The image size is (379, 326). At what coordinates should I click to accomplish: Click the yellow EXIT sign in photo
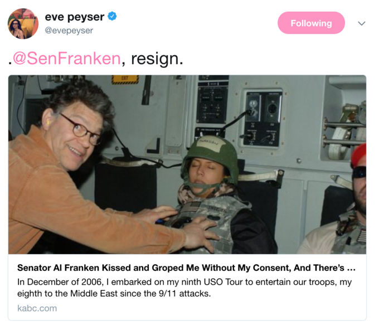[125, 79]
